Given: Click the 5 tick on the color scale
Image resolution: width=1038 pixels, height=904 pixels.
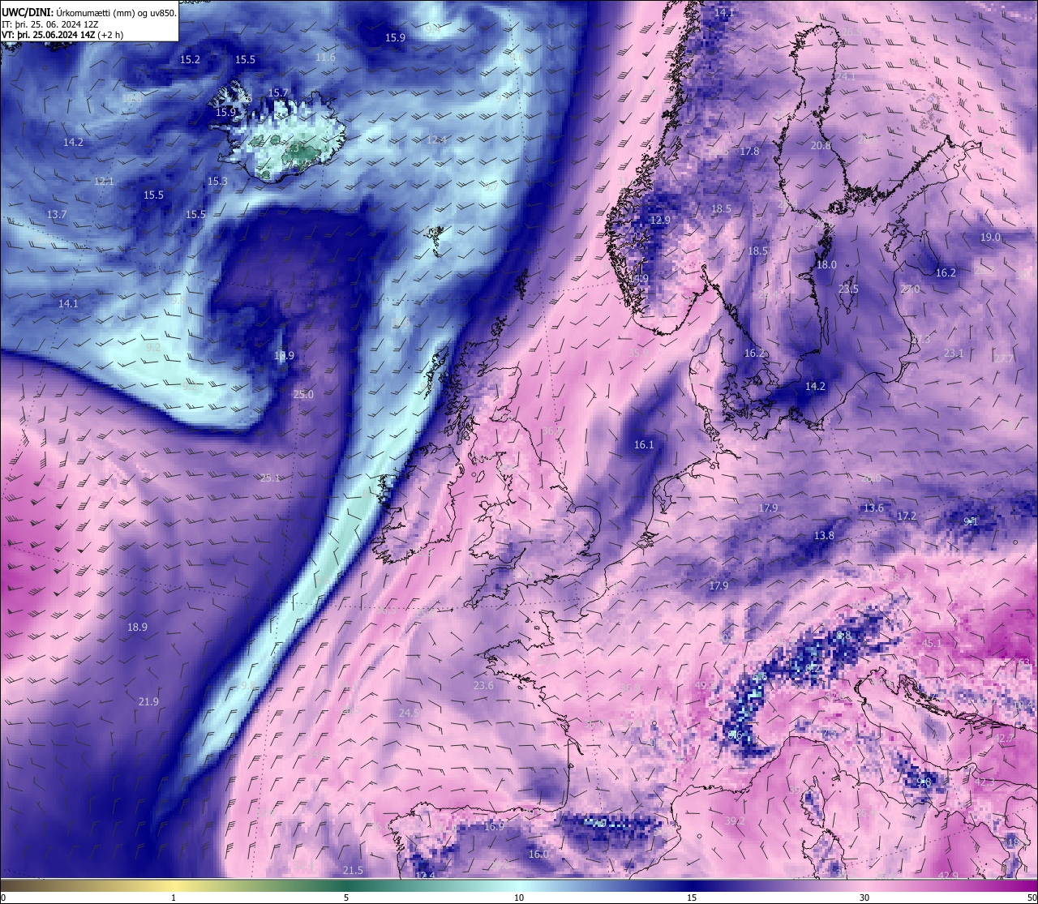Looking at the screenshot, I should [346, 898].
